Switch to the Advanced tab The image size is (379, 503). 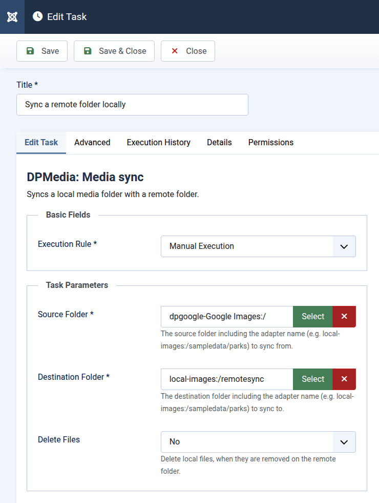click(92, 142)
